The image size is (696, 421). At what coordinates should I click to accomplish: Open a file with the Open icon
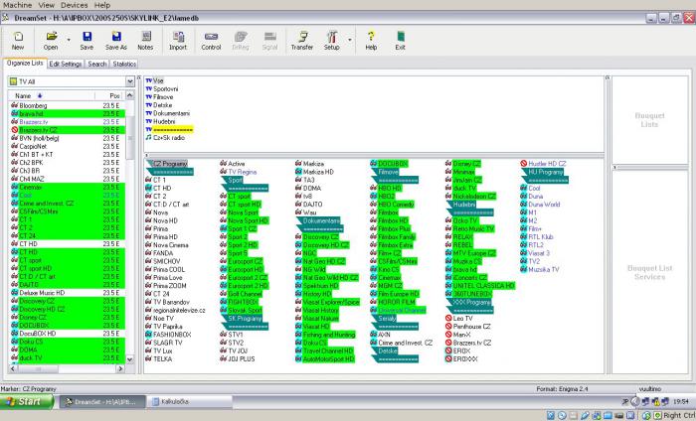[x=51, y=41]
